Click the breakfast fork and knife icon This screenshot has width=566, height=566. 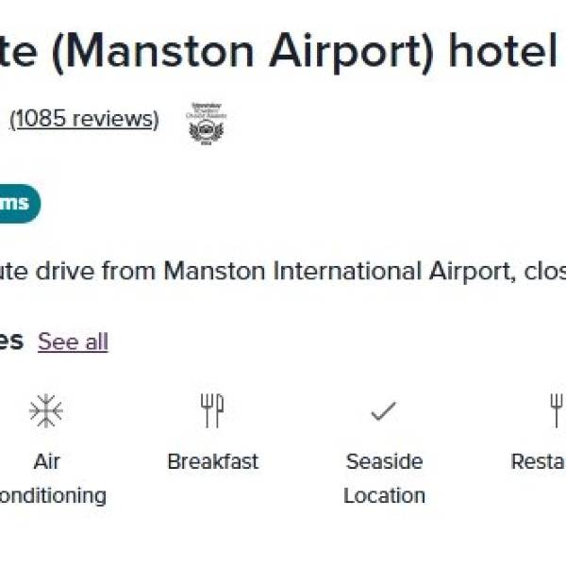pos(212,411)
